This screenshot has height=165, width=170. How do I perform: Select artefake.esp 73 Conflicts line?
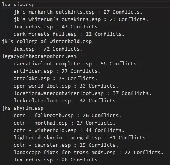pyautogui.click(x=55, y=79)
